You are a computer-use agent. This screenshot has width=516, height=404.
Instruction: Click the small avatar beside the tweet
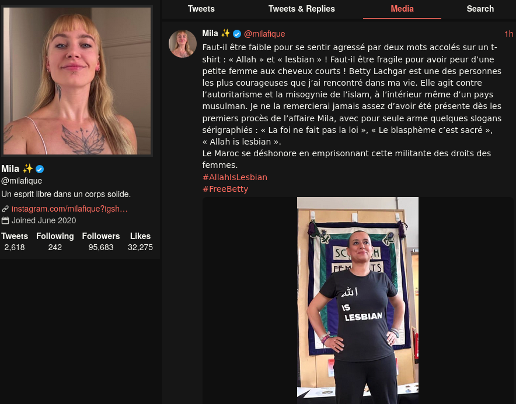[183, 44]
